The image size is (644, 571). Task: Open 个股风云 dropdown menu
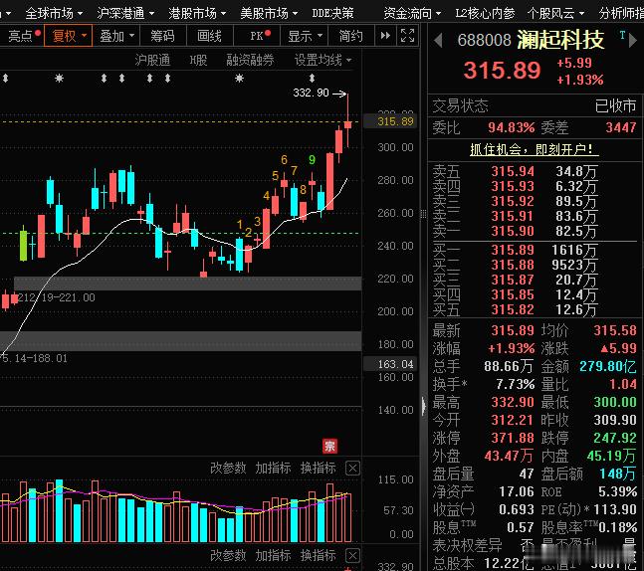click(555, 13)
